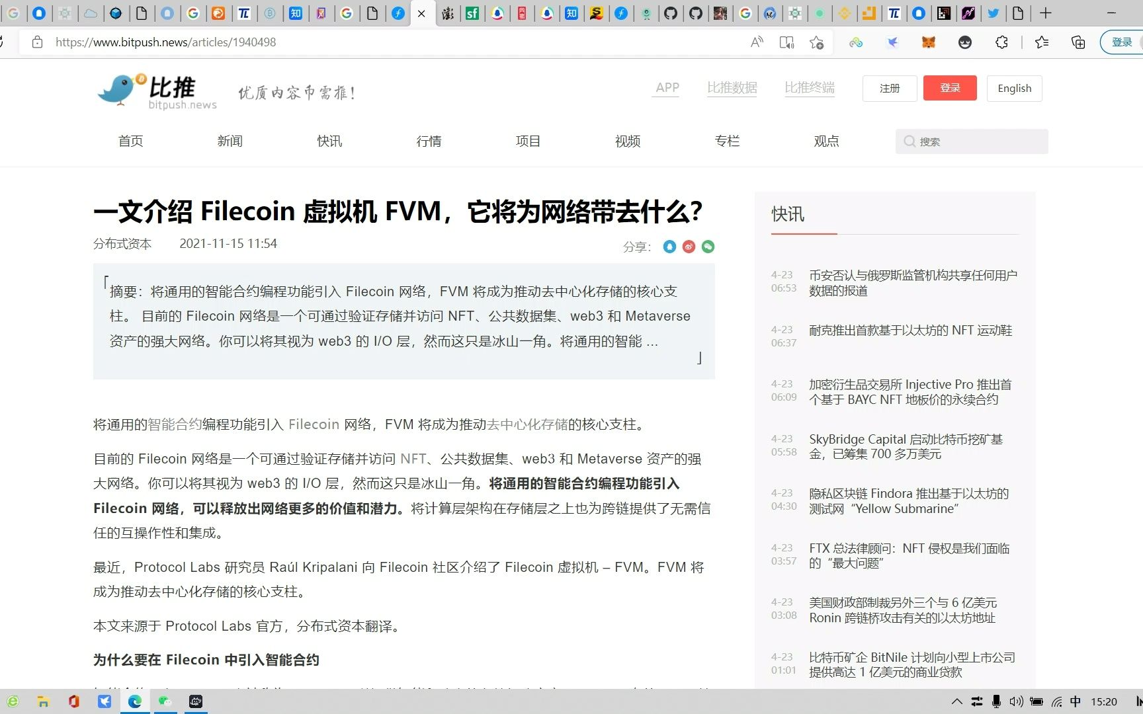The height and width of the screenshot is (714, 1143).
Task: Open the Collections icon in toolbar
Action: [1078, 42]
